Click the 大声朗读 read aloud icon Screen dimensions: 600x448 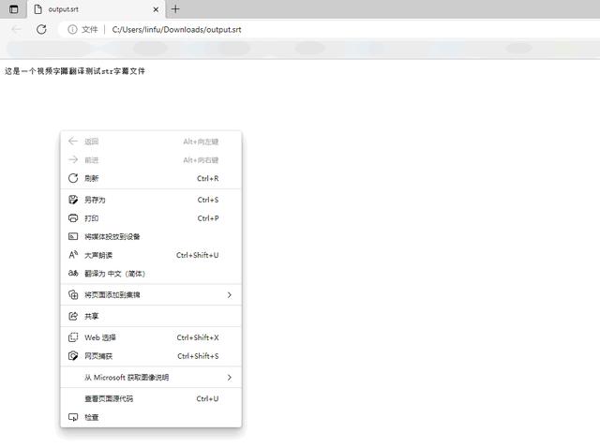[x=73, y=255]
